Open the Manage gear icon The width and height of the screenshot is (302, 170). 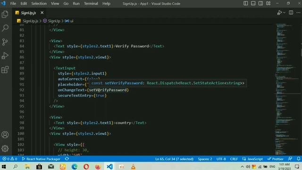click(5, 148)
